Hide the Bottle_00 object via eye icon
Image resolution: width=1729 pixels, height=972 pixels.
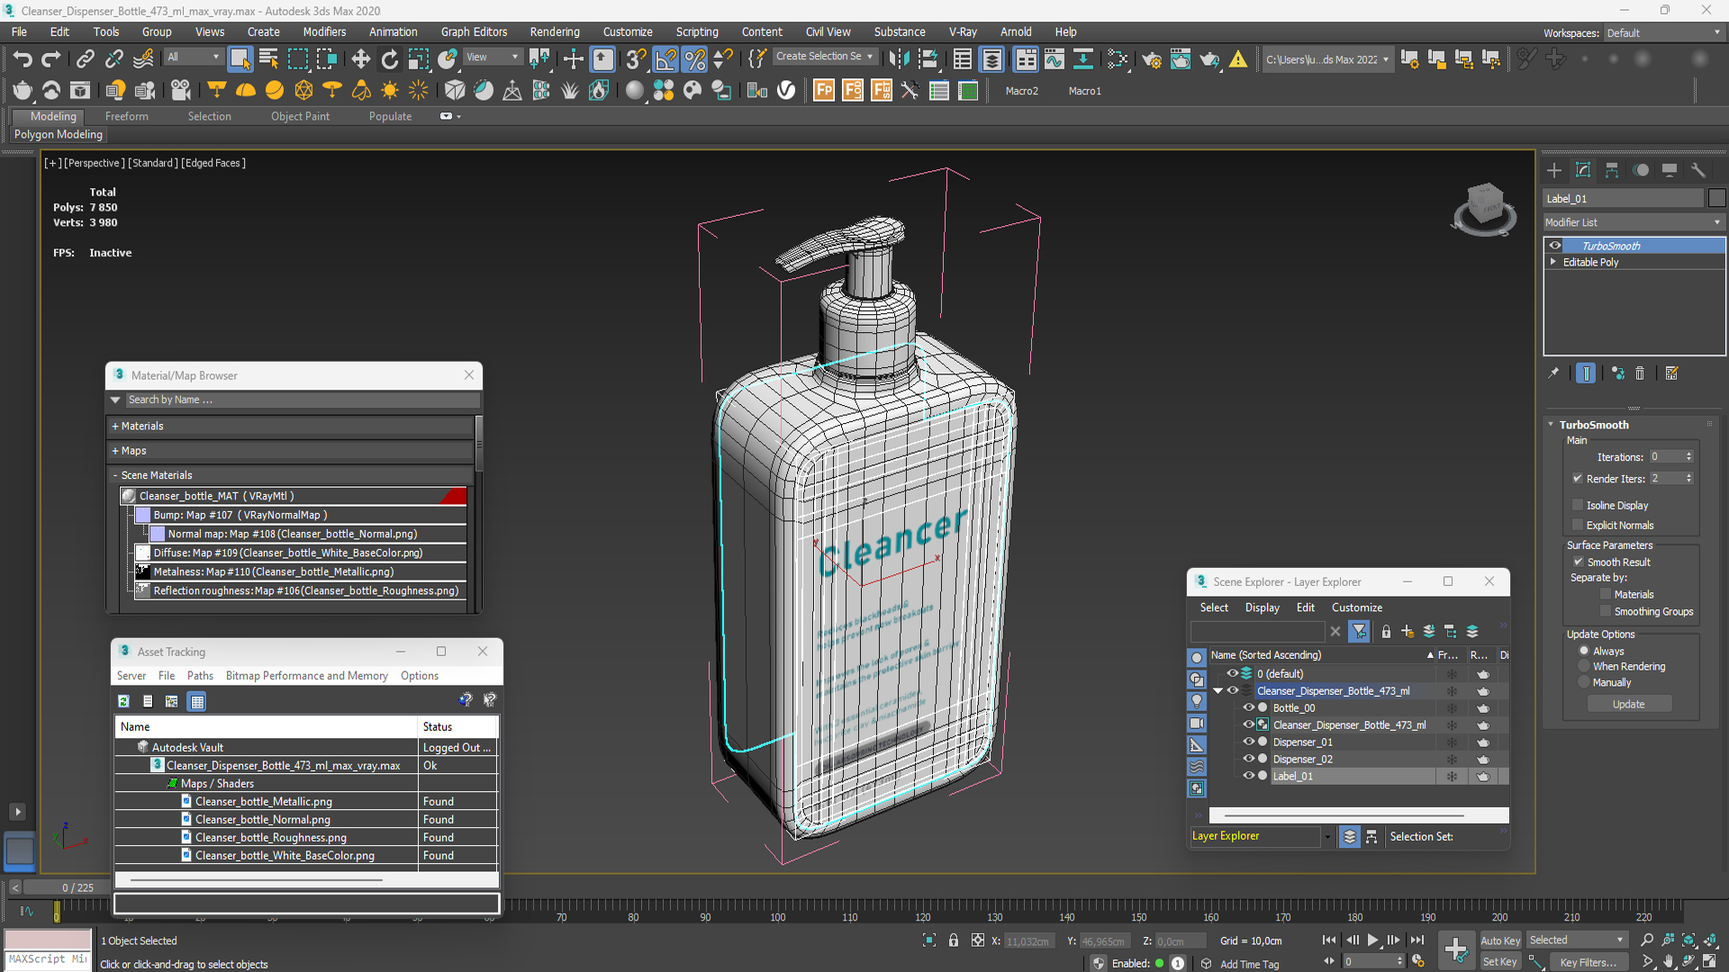point(1249,707)
